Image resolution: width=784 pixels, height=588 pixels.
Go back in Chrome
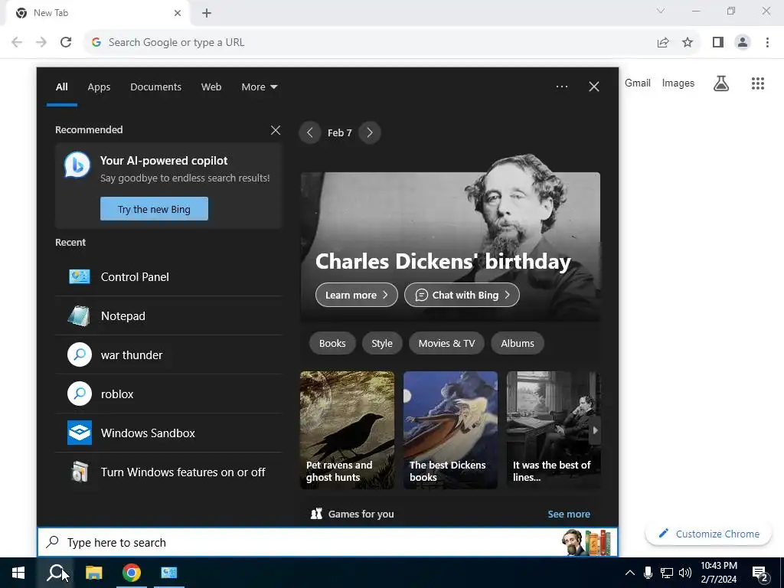pos(17,43)
